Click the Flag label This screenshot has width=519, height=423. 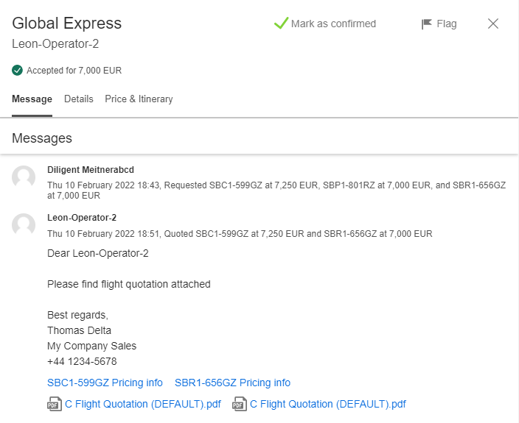[x=447, y=24]
